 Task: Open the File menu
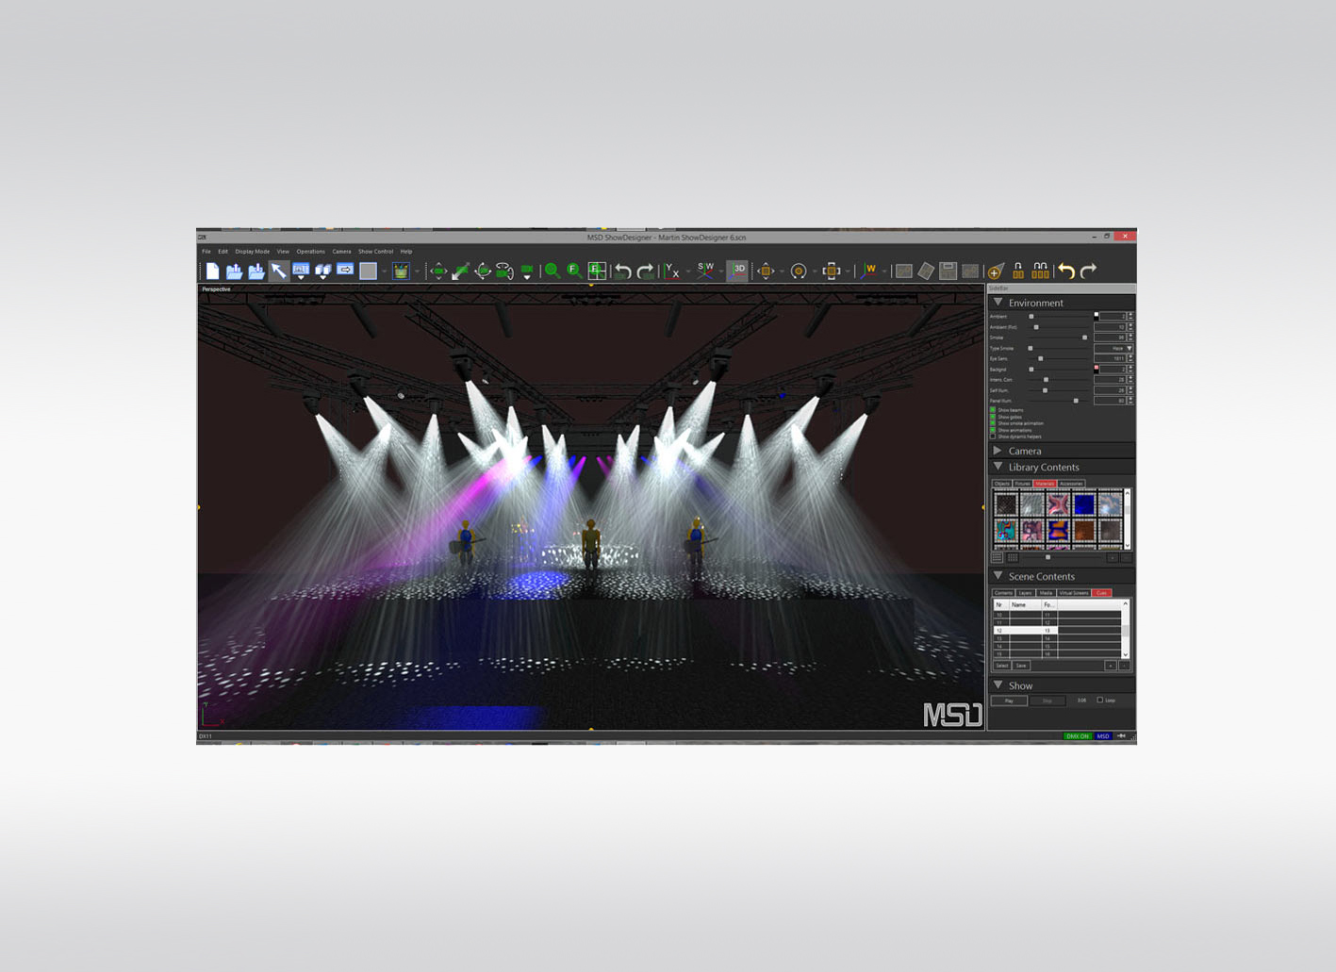tap(206, 252)
